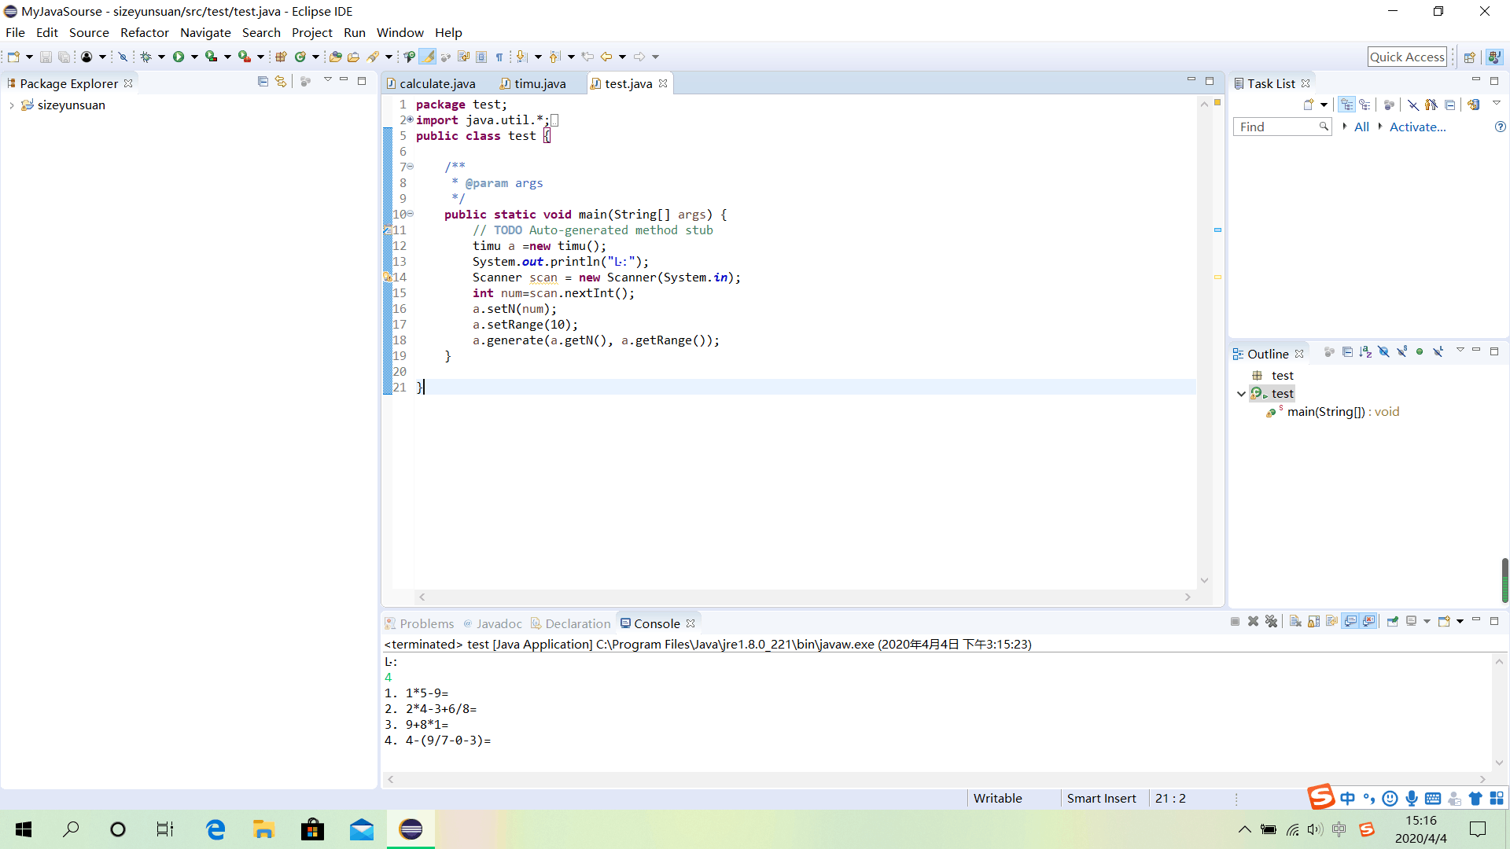Open the Refactor menu

point(144,32)
